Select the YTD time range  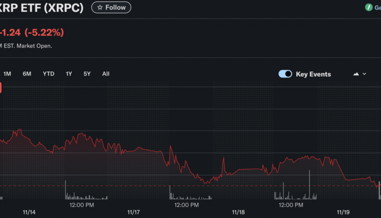pos(48,74)
